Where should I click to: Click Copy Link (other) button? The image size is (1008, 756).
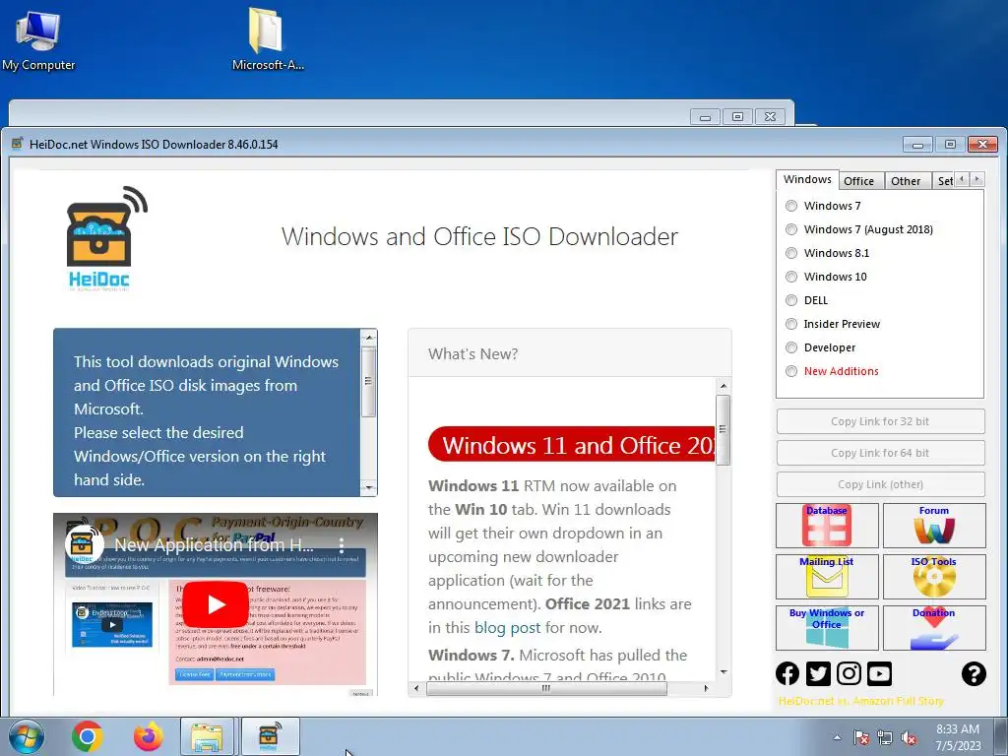(880, 484)
